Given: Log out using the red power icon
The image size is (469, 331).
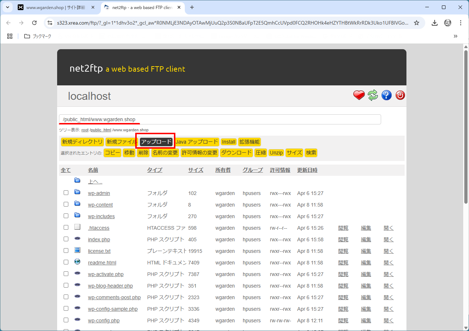Looking at the screenshot, I should point(400,95).
